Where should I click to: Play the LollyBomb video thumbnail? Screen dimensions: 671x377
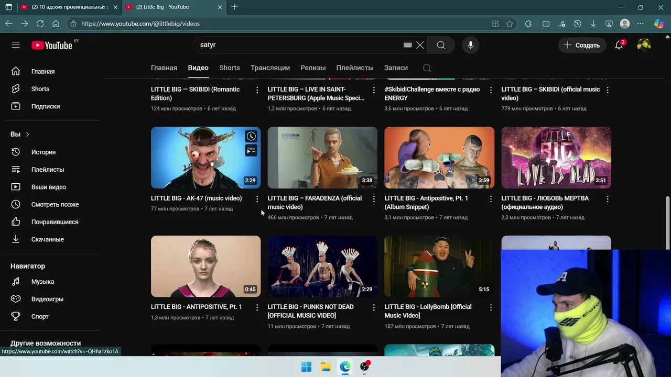(x=439, y=267)
